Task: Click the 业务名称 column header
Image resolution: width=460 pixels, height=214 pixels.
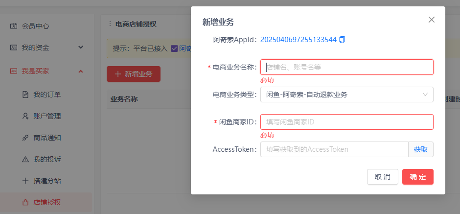Action: tap(124, 99)
